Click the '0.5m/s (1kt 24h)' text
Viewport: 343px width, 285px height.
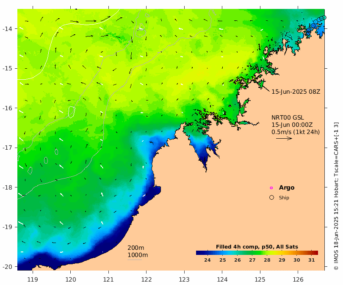[296, 132]
